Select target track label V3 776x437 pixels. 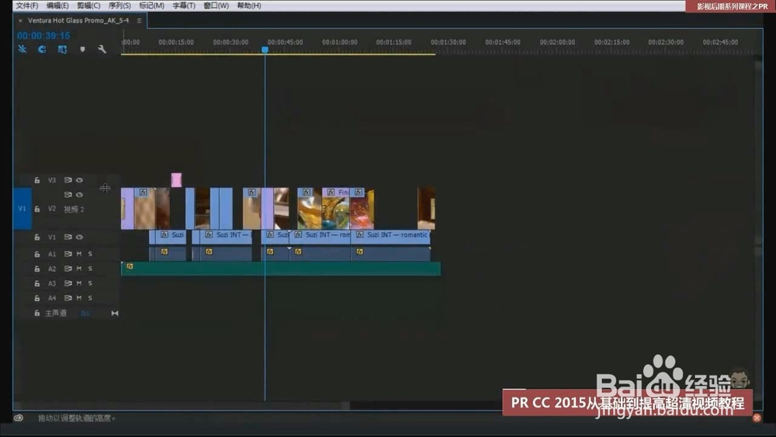coord(52,180)
